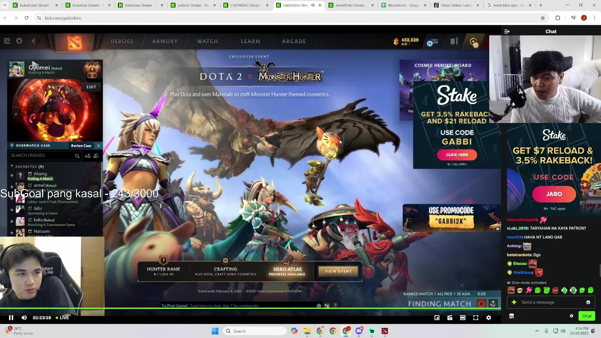Viewport: 601px width, 338px height.
Task: Click JABO button on Stake ad
Action: pos(554,194)
